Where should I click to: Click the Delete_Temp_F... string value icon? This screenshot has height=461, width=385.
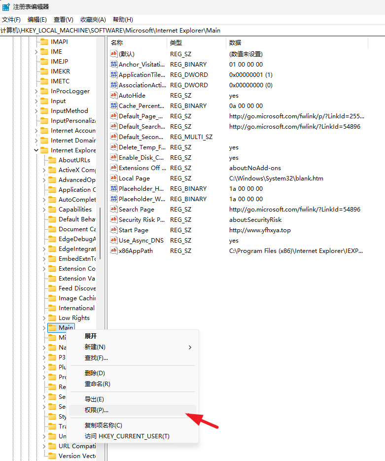[x=114, y=147]
